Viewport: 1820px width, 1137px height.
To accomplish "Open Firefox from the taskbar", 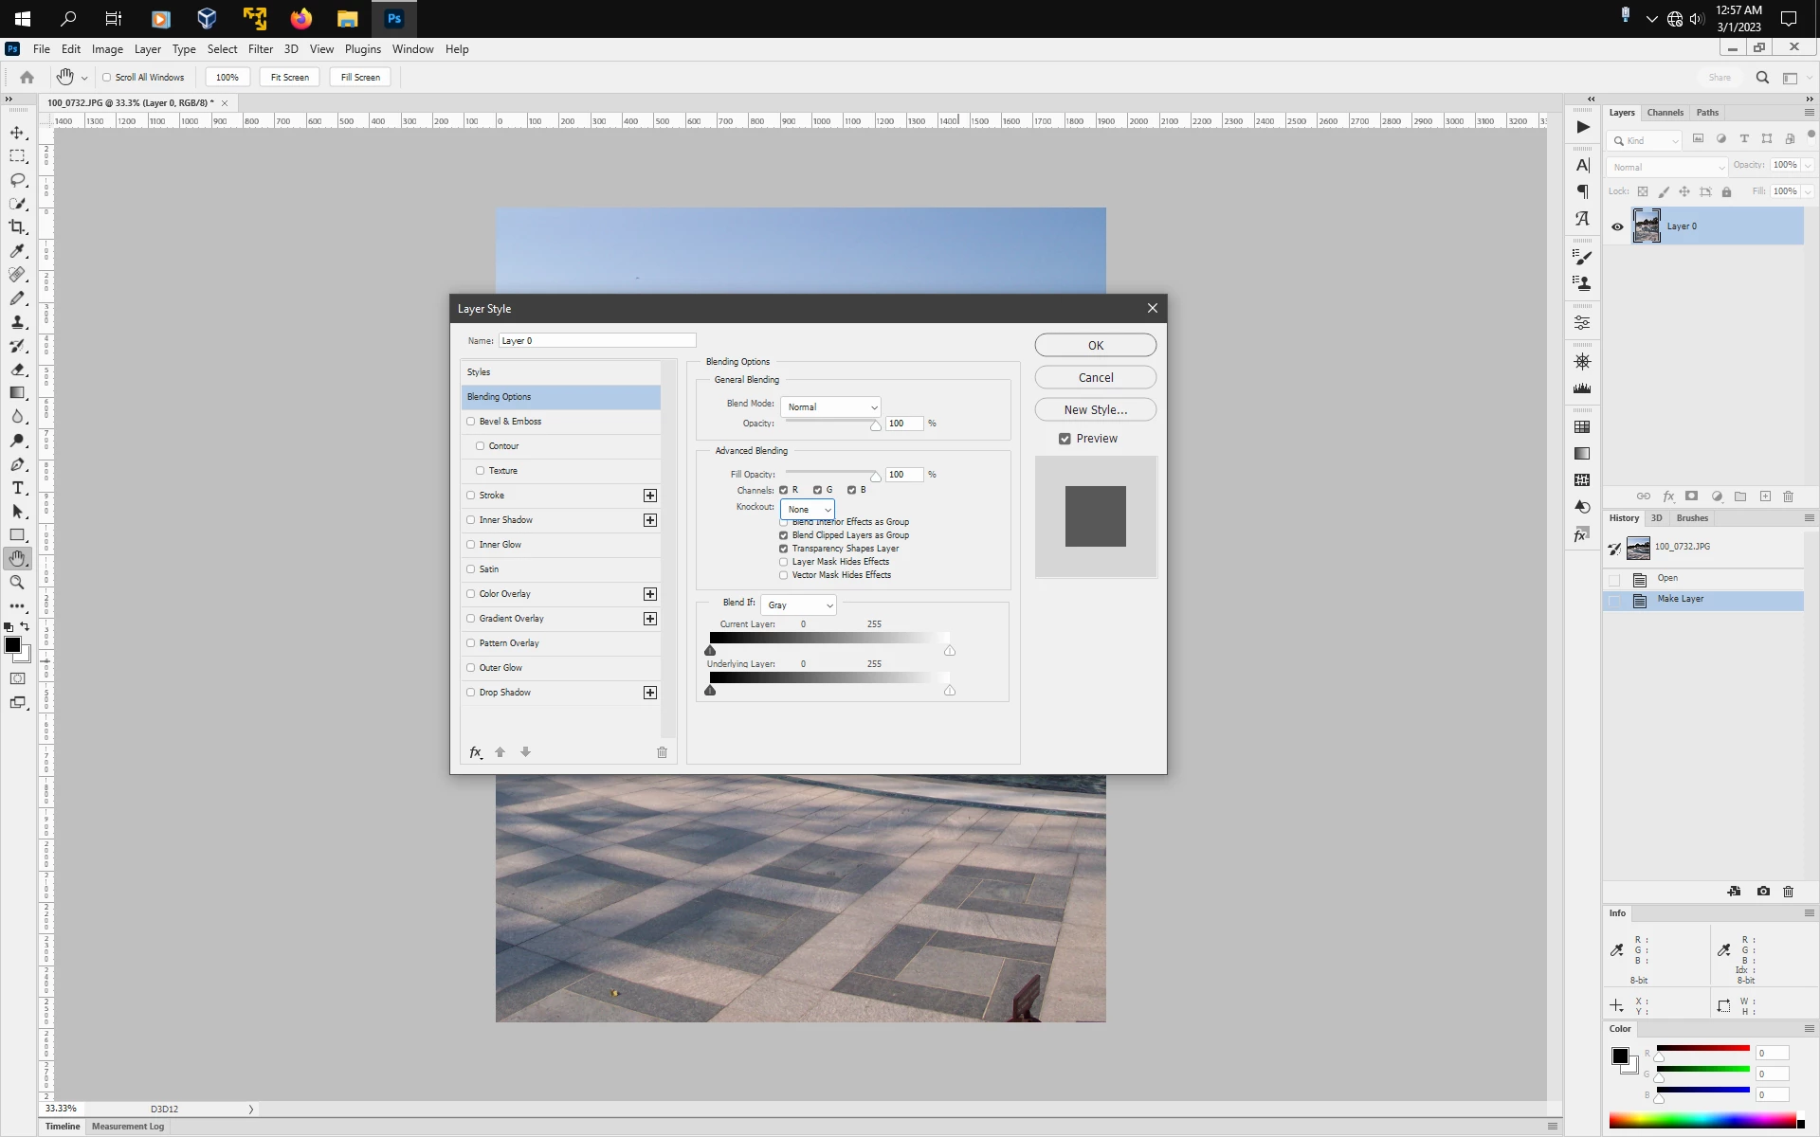I will (301, 18).
